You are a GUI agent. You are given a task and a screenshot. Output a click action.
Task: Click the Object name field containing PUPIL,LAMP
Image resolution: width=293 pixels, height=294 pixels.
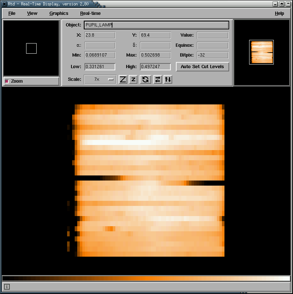click(156, 25)
